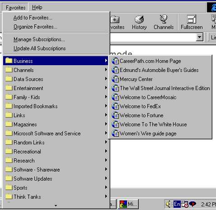The height and width of the screenshot is (210, 216).
Task: Click the volume speaker tray icon
Action: click(169, 204)
